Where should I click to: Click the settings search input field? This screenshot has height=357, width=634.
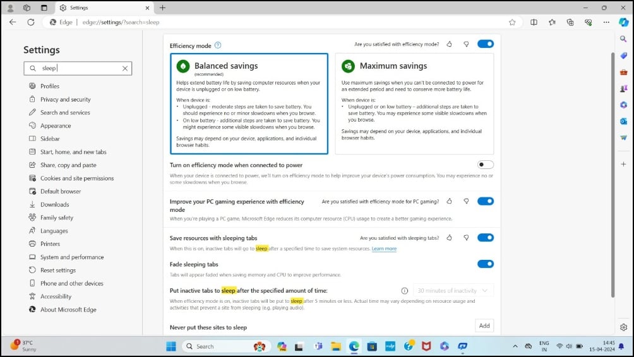[78, 68]
